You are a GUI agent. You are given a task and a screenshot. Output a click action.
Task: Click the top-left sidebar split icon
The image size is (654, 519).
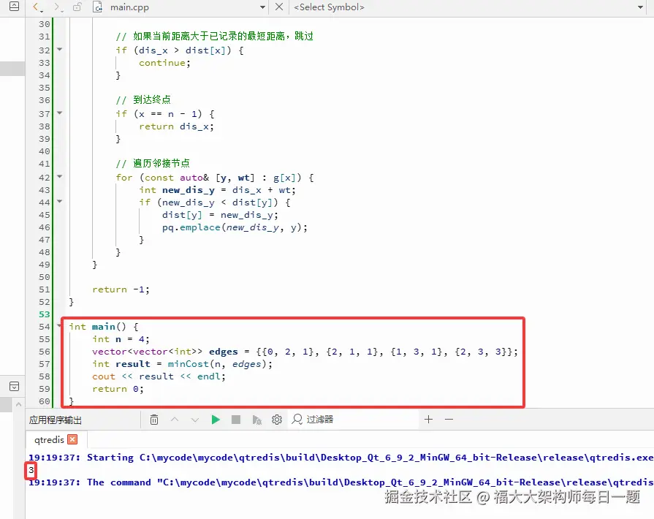pyautogui.click(x=14, y=6)
